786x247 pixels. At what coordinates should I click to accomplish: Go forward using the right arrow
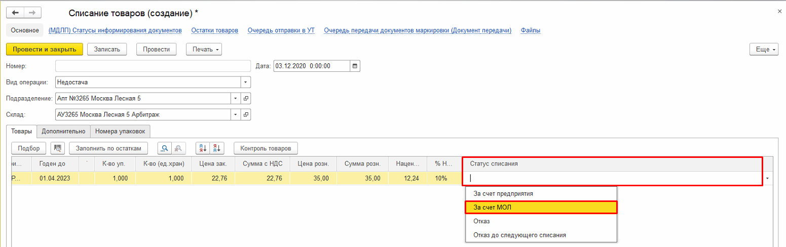[x=31, y=13]
